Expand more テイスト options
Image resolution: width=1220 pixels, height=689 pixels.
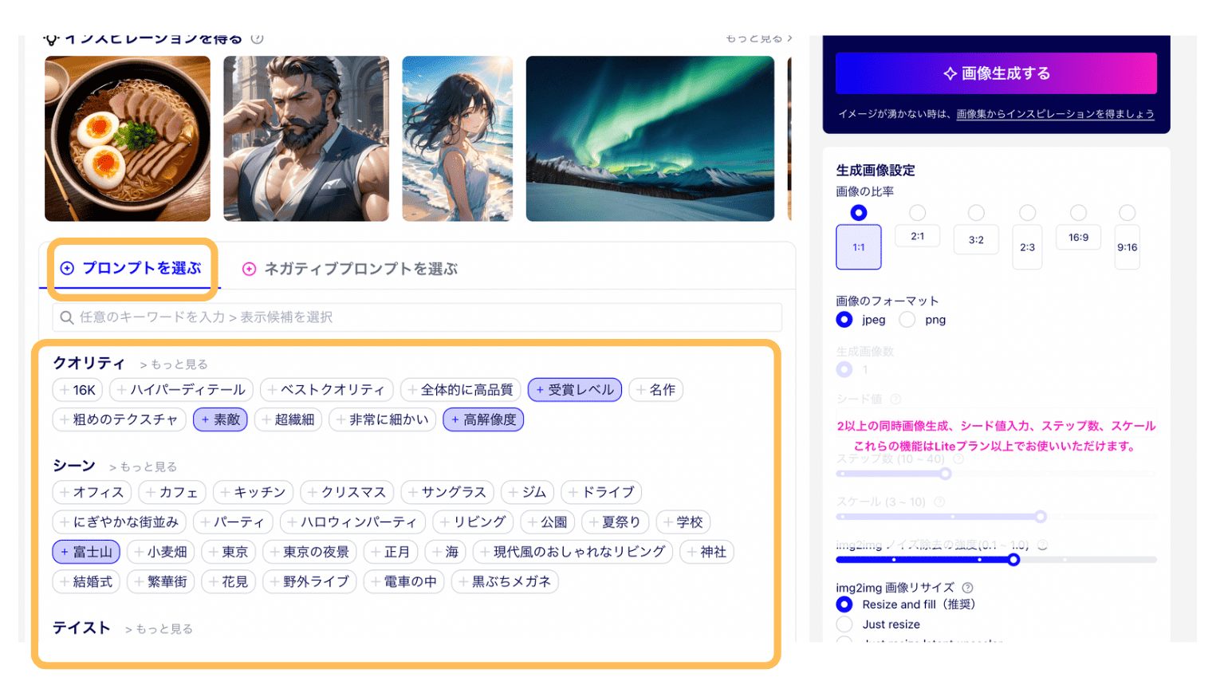pyautogui.click(x=159, y=629)
